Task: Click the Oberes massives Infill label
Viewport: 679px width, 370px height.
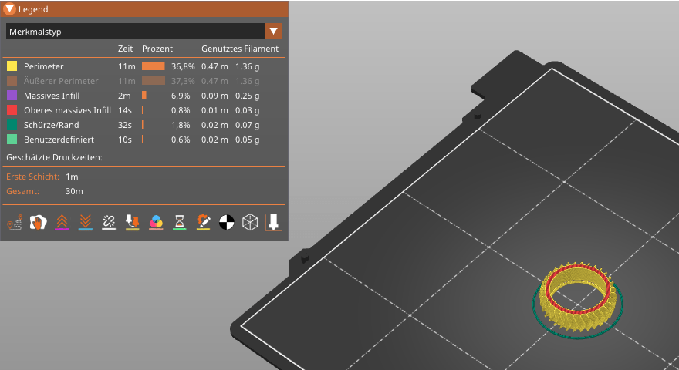Action: (x=67, y=110)
